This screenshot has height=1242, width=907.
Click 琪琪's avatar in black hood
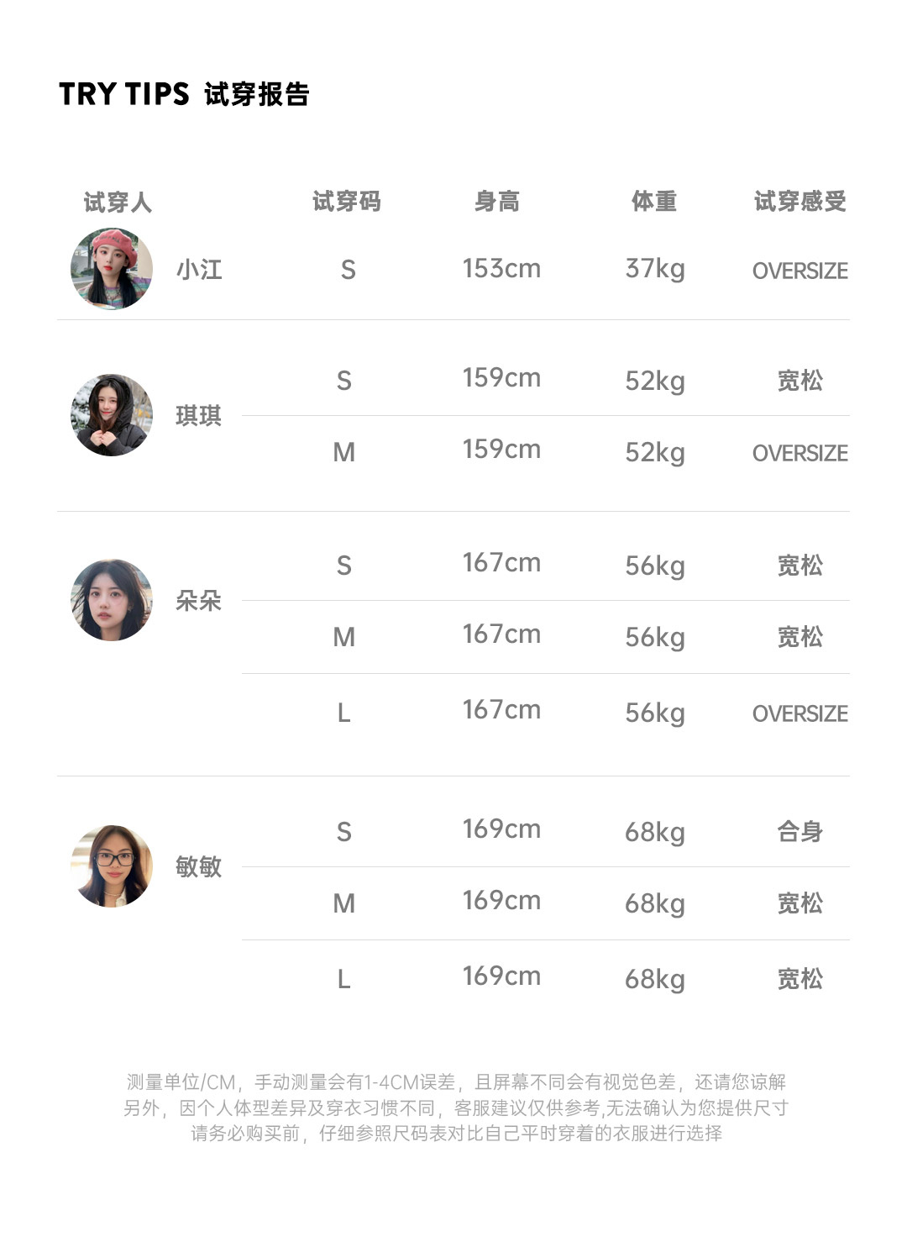click(x=112, y=415)
